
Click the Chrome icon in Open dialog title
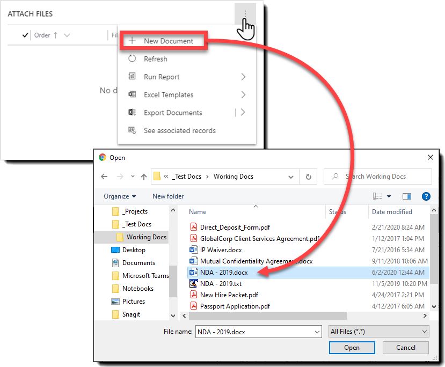103,157
